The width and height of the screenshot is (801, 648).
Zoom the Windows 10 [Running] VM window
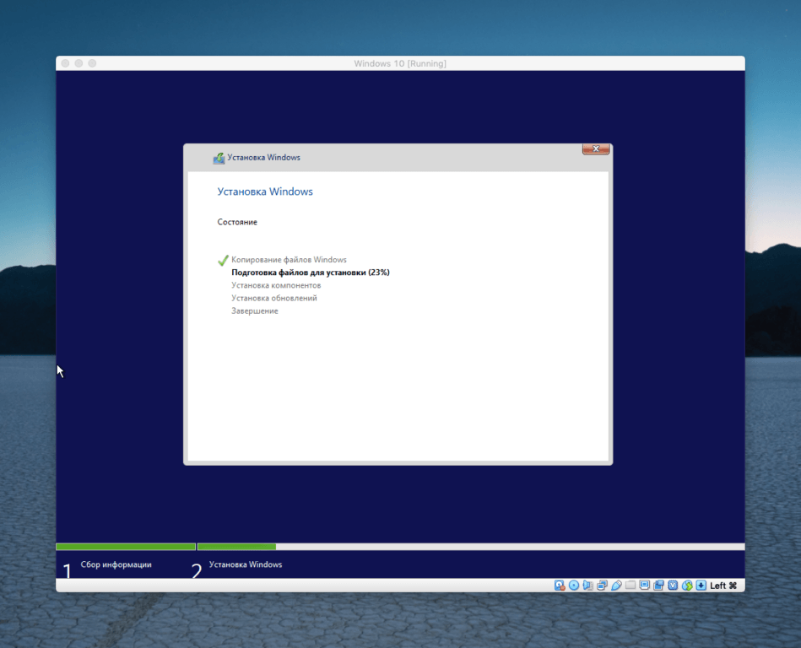92,63
